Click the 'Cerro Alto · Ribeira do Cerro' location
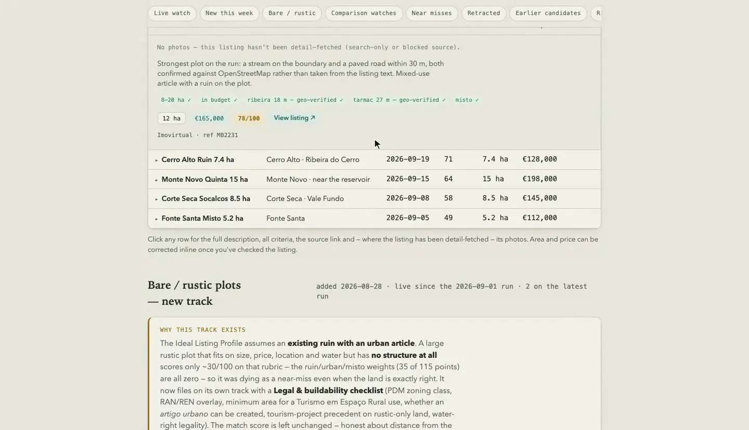This screenshot has width=749, height=430. 313,159
